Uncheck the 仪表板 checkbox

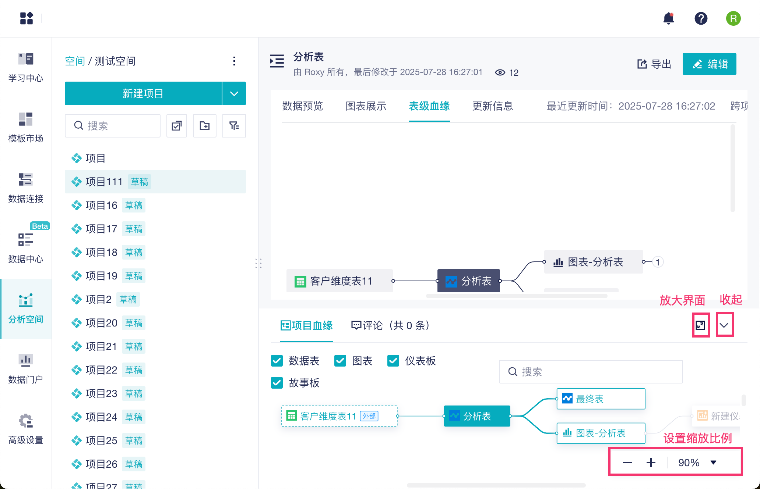[393, 361]
